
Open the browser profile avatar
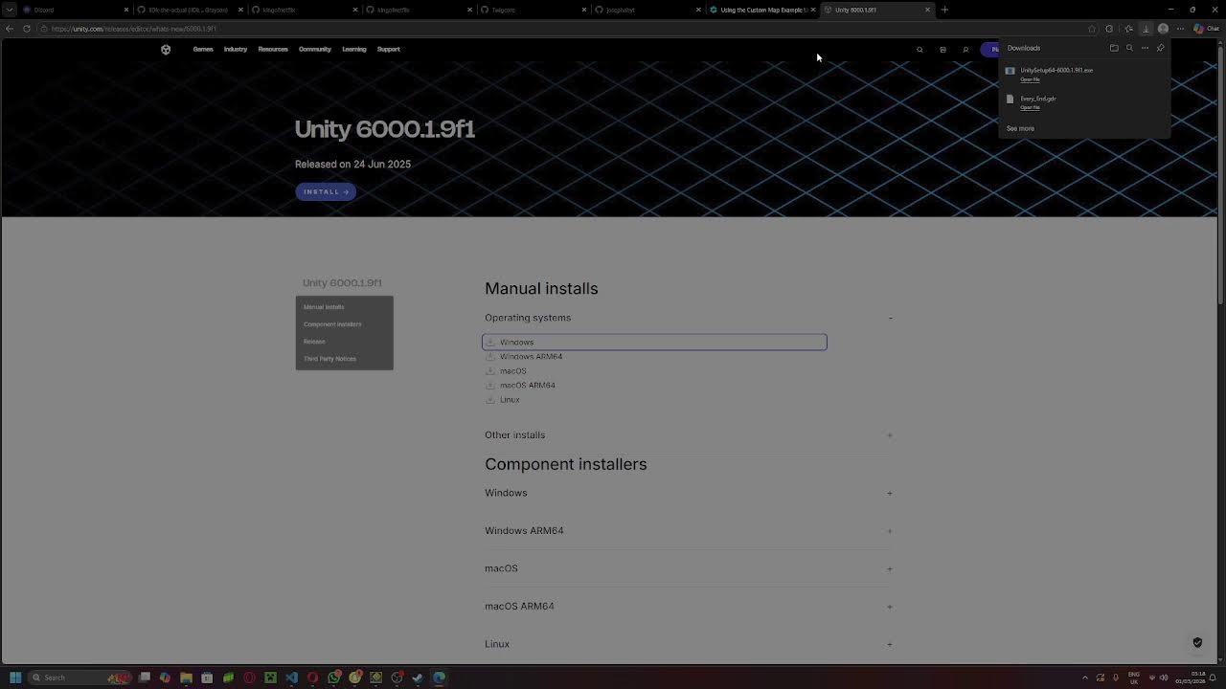(1163, 29)
